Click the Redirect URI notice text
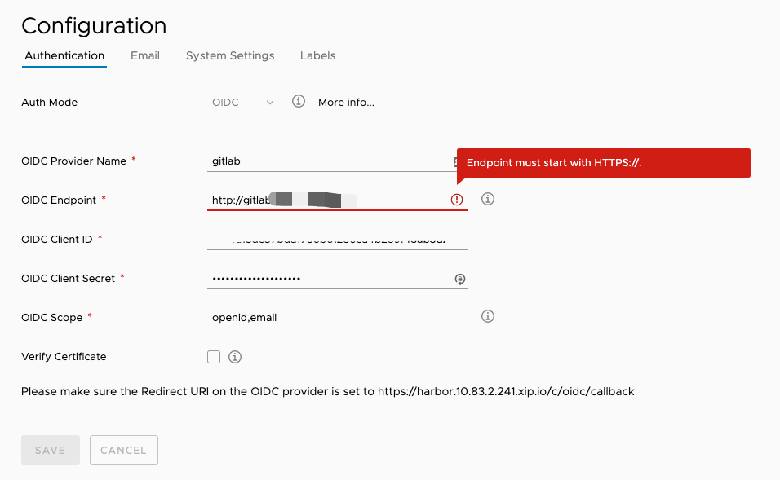Screen dimensions: 780x480 click(327, 391)
